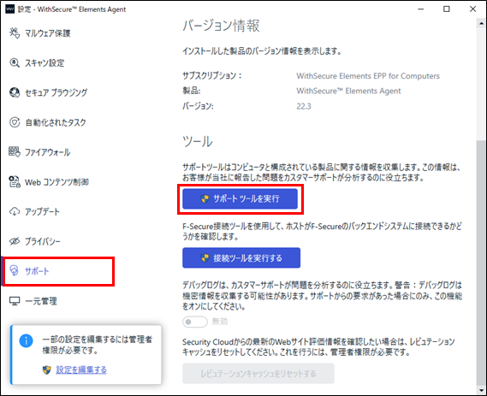Open マルウェア保護 settings section
487x396 pixels.
pos(48,33)
